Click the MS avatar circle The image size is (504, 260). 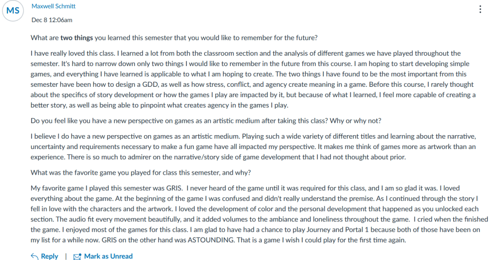[12, 11]
